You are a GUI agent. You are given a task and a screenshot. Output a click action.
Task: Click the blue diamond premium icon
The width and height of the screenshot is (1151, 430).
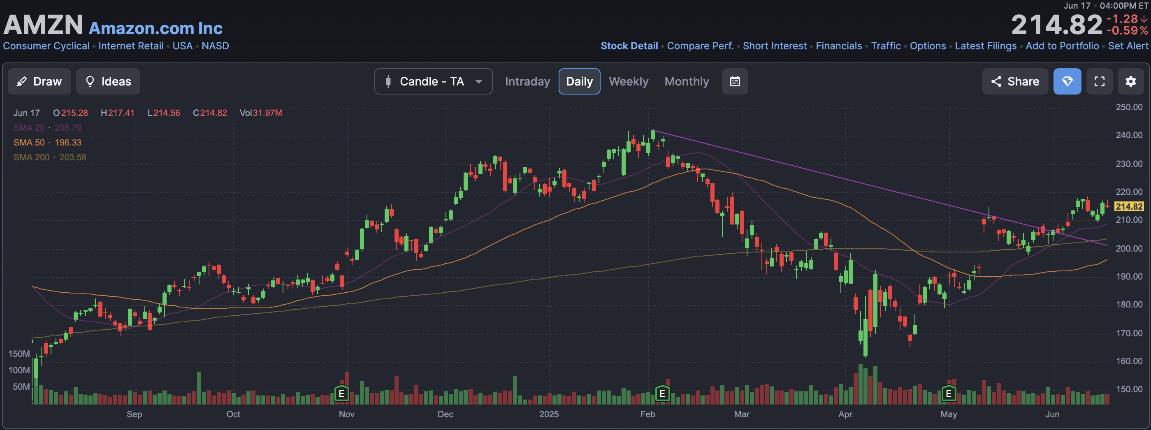(x=1067, y=81)
